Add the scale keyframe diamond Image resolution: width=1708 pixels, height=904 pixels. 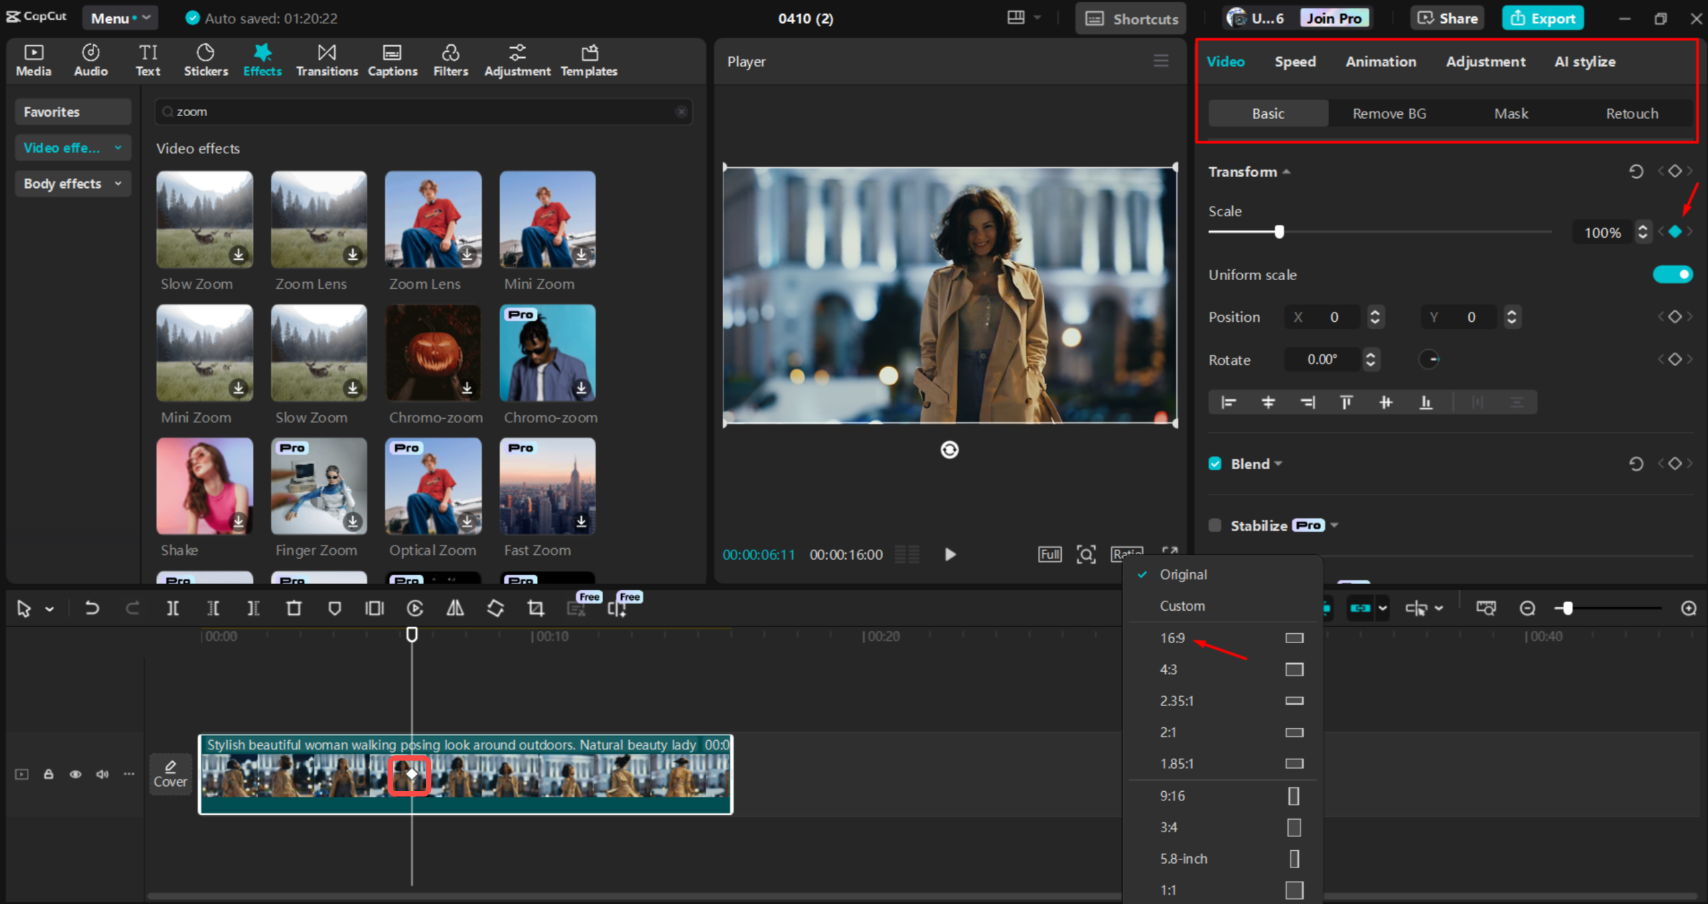pos(1675,232)
